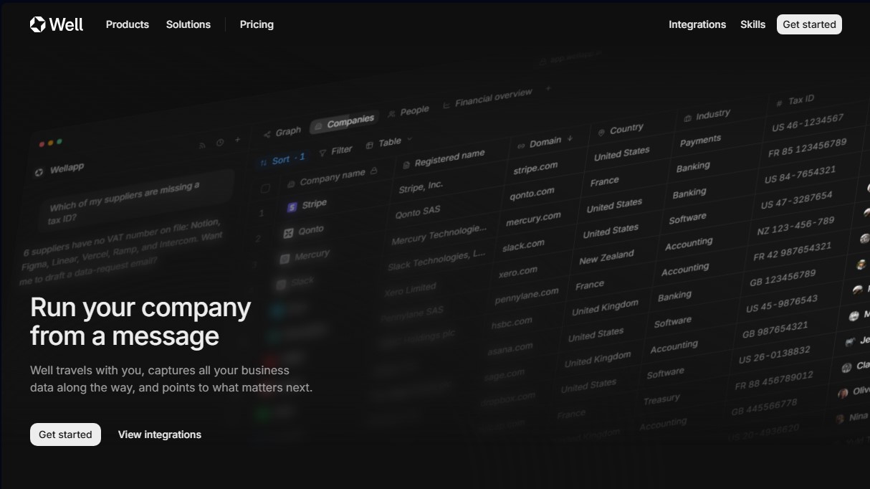This screenshot has width=870, height=489.
Task: Click the Tax ID column hash icon
Action: tap(779, 104)
